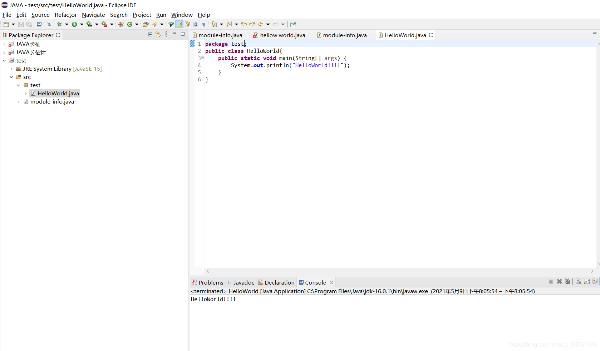Remove all terminated launches in Console toolbar
Viewport: 600px width, 351px height.
click(x=568, y=282)
